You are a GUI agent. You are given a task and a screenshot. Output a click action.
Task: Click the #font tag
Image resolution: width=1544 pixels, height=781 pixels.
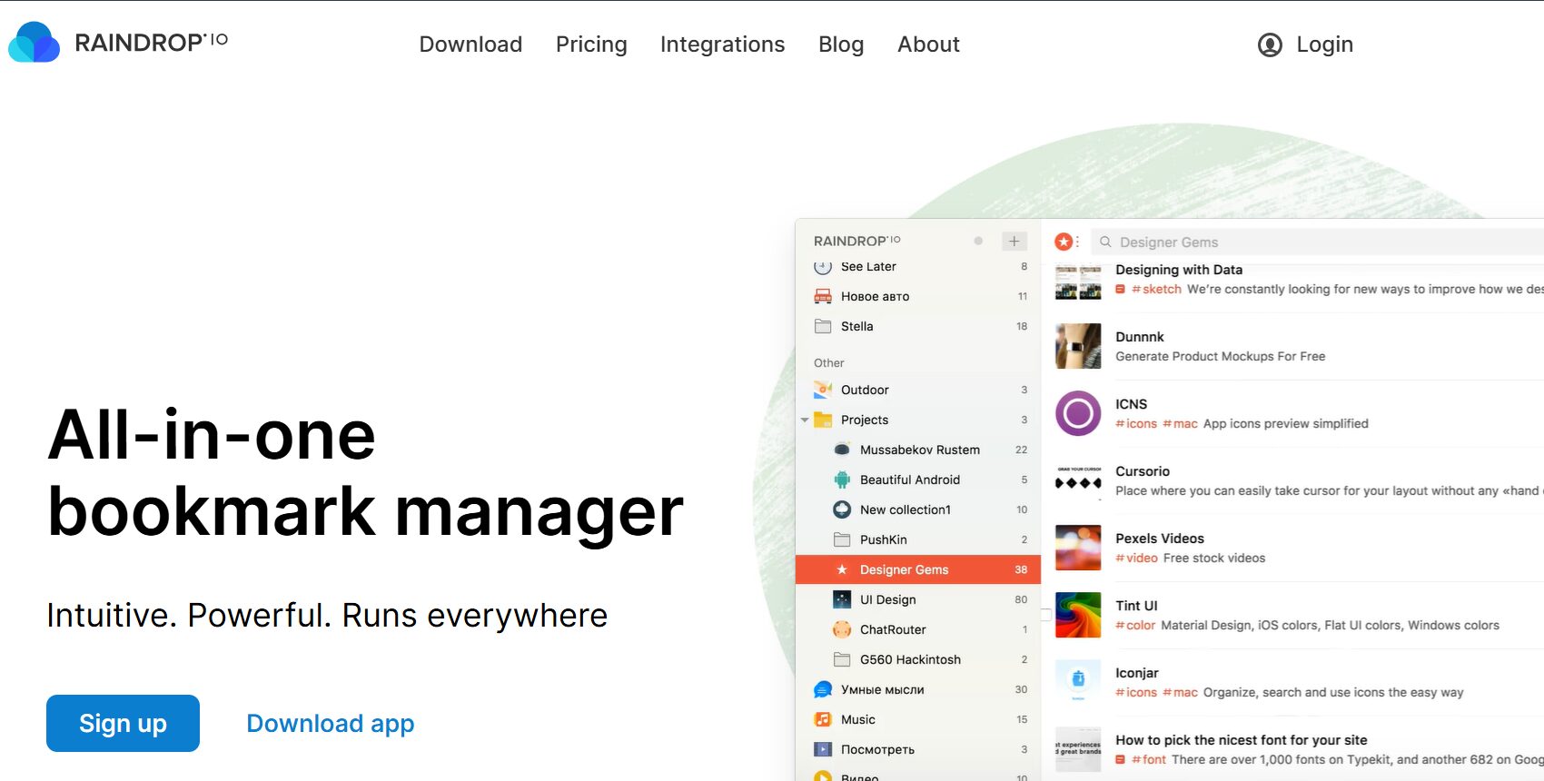coord(1149,759)
